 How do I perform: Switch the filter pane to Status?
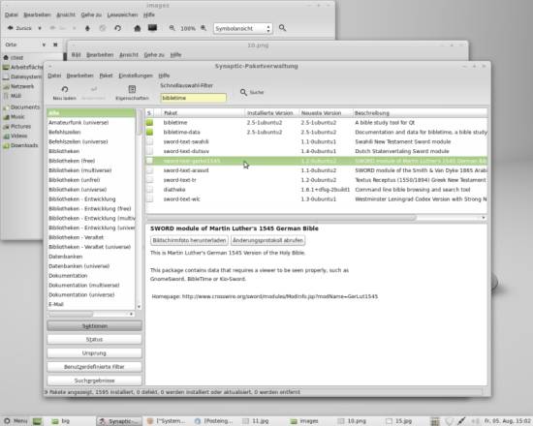pos(95,340)
